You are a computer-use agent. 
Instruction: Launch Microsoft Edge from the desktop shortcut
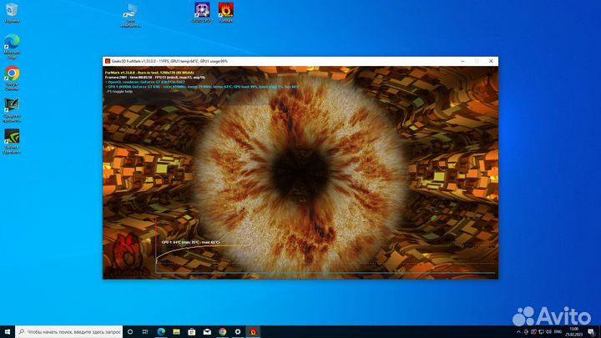[12, 45]
